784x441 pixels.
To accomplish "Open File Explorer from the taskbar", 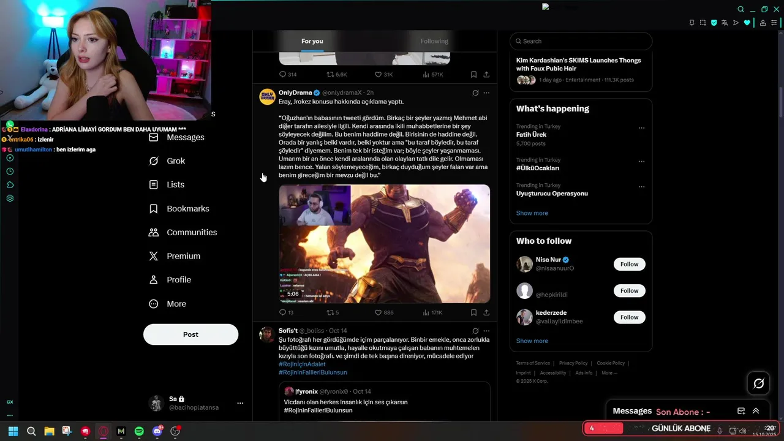I will 49,431.
